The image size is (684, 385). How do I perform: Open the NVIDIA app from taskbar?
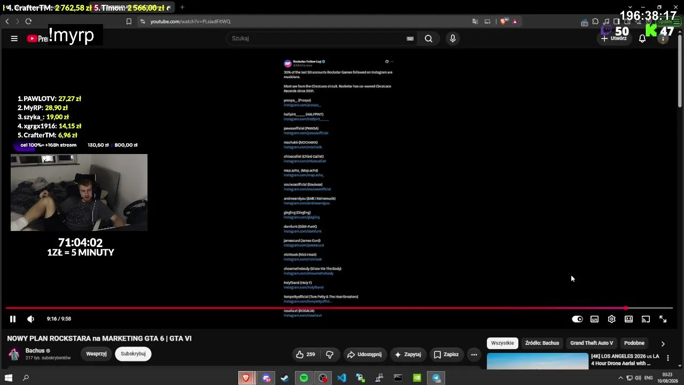pos(417,378)
